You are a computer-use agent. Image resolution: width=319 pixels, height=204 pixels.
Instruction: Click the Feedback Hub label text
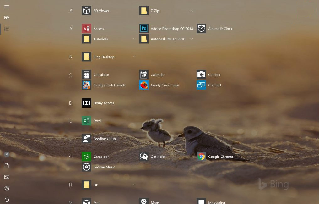click(x=105, y=139)
